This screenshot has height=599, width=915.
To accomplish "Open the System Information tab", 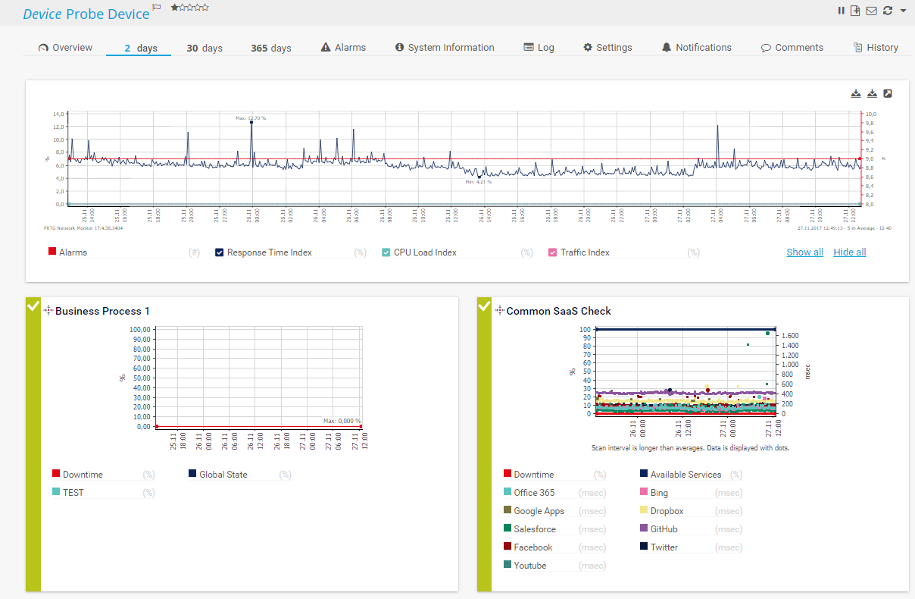I will click(x=445, y=47).
